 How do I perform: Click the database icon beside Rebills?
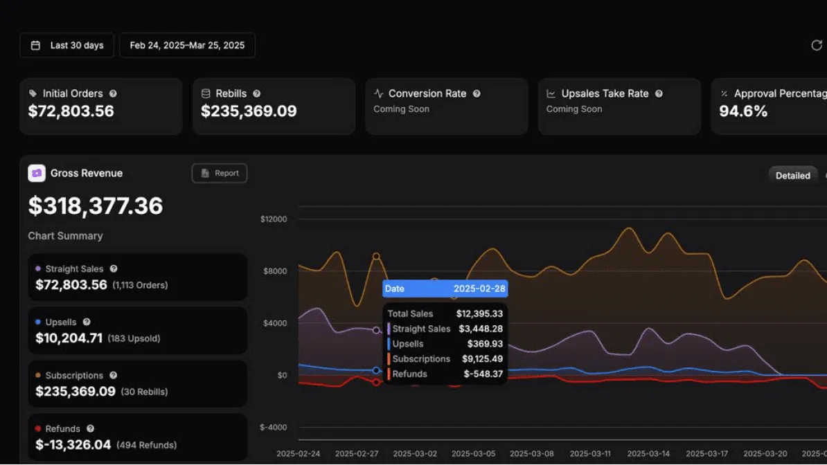coord(205,93)
